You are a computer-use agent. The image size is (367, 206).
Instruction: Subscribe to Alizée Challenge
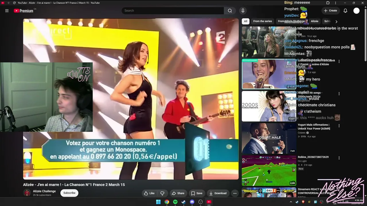point(69,193)
